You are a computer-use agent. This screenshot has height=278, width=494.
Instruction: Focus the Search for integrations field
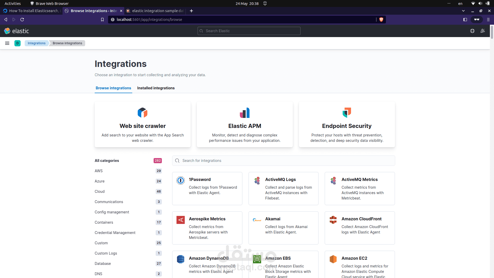point(284,161)
